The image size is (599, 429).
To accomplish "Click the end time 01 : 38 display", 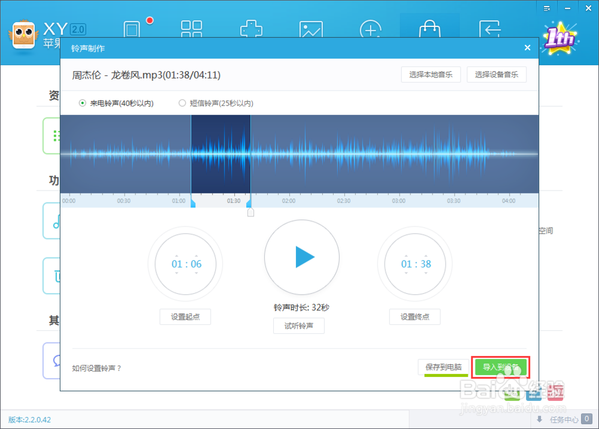I will (x=416, y=264).
